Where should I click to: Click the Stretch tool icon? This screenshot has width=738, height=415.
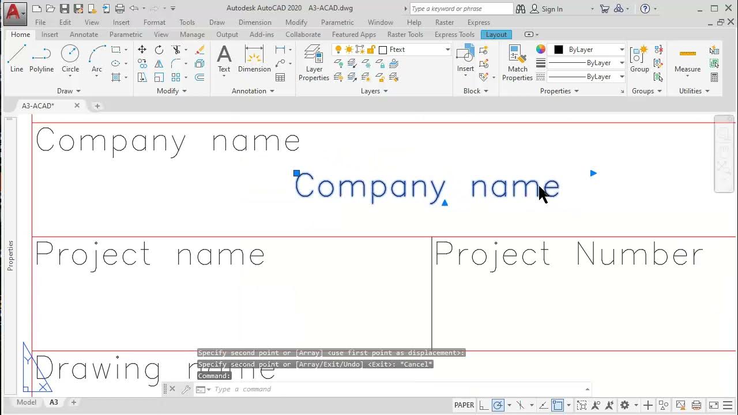(142, 77)
